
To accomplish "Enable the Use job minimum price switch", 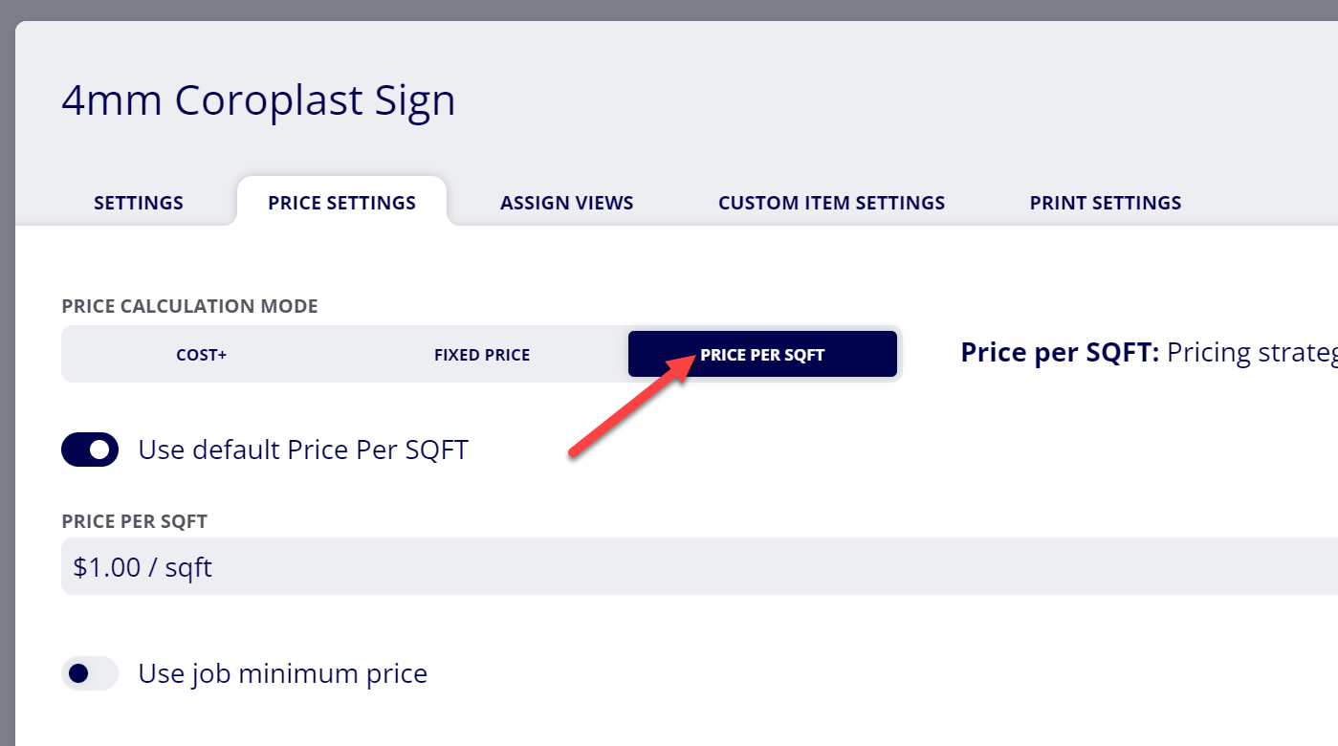I will pos(90,673).
